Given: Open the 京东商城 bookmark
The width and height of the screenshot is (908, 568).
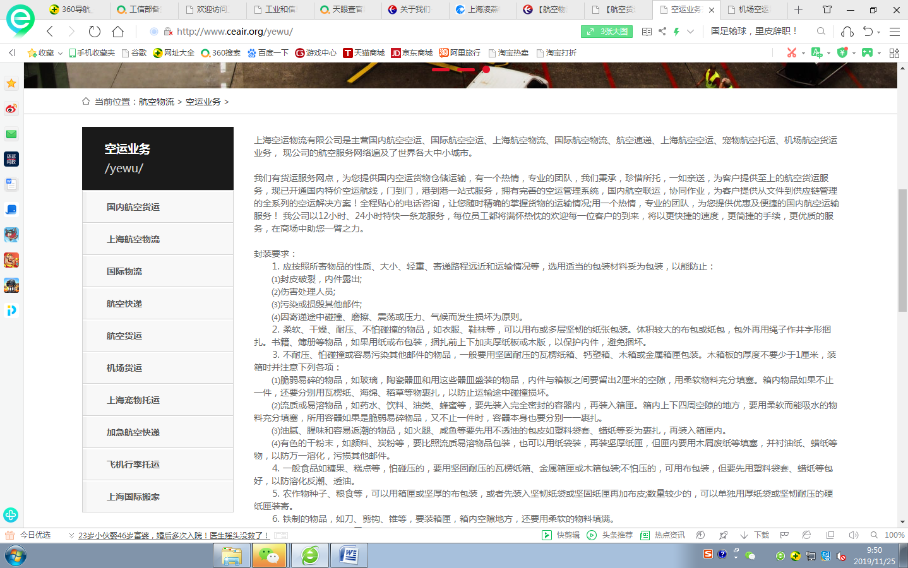Looking at the screenshot, I should tap(412, 53).
